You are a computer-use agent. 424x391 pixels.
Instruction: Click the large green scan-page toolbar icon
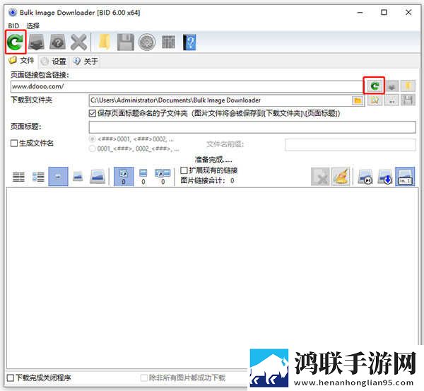[x=16, y=42]
